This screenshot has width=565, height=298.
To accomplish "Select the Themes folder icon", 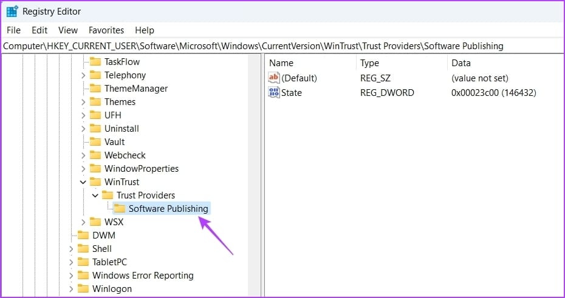I will point(95,101).
